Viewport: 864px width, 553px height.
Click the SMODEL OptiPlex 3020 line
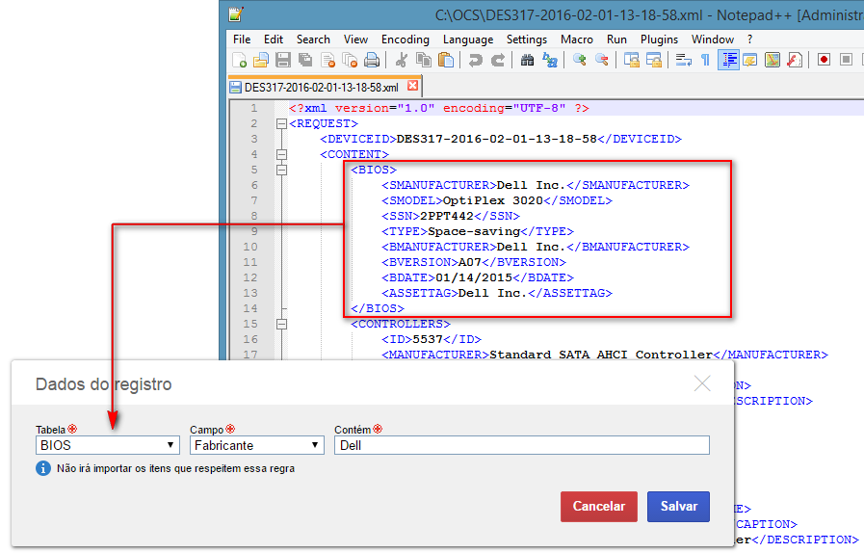(496, 200)
